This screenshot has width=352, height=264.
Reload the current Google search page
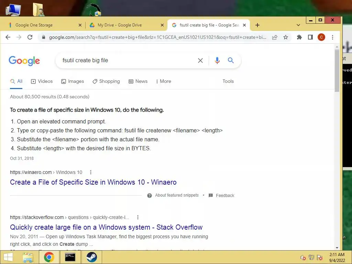pyautogui.click(x=30, y=37)
